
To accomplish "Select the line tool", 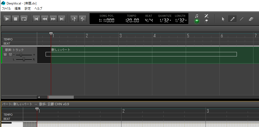I will 242,19.
